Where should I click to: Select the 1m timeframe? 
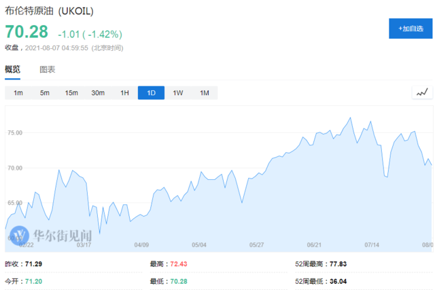click(x=18, y=93)
